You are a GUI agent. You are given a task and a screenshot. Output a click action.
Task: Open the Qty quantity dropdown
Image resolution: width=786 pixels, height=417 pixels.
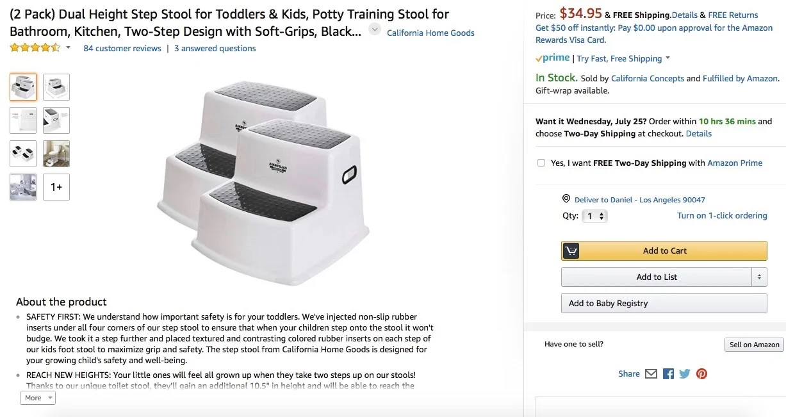596,216
